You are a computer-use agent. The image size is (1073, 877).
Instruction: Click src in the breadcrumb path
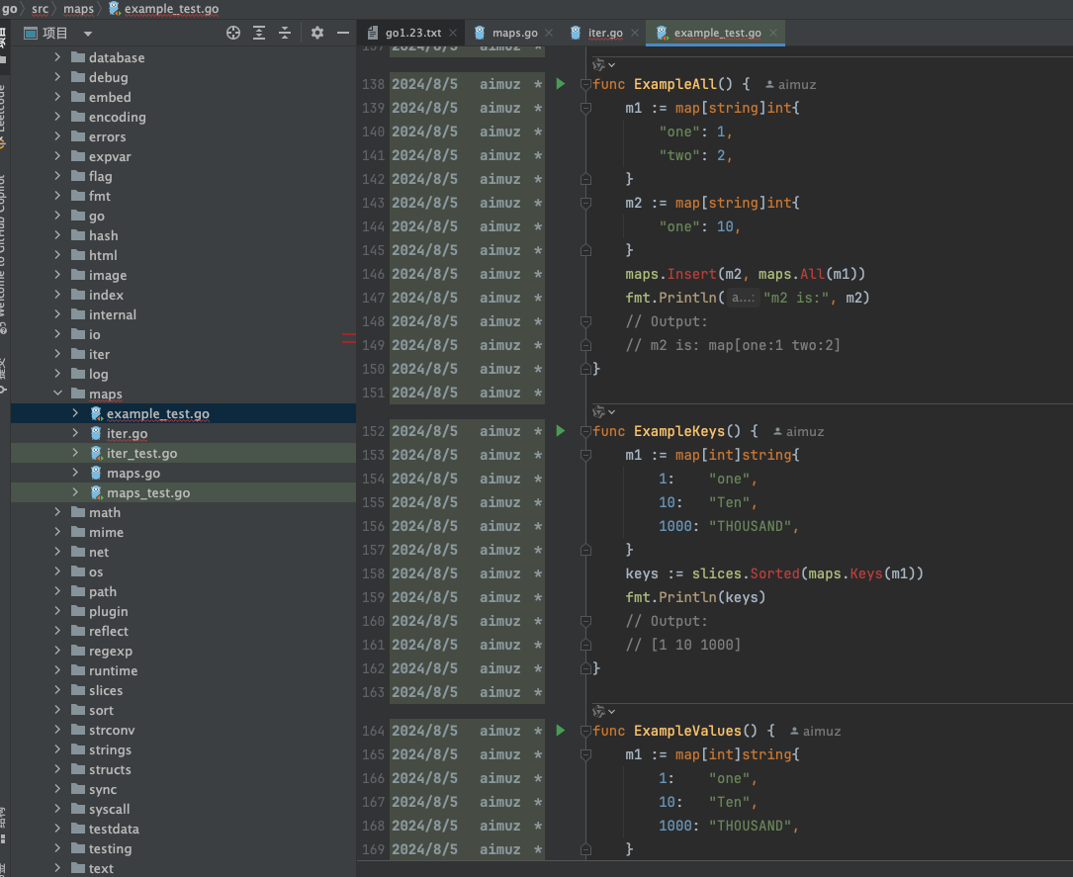(x=41, y=9)
